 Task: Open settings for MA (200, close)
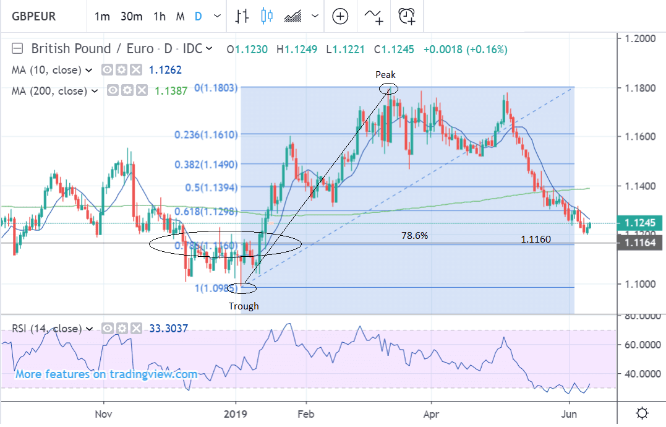point(127,90)
